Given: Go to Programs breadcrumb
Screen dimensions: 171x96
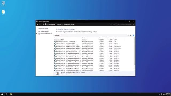Looking at the screenshot, I should [59, 24].
